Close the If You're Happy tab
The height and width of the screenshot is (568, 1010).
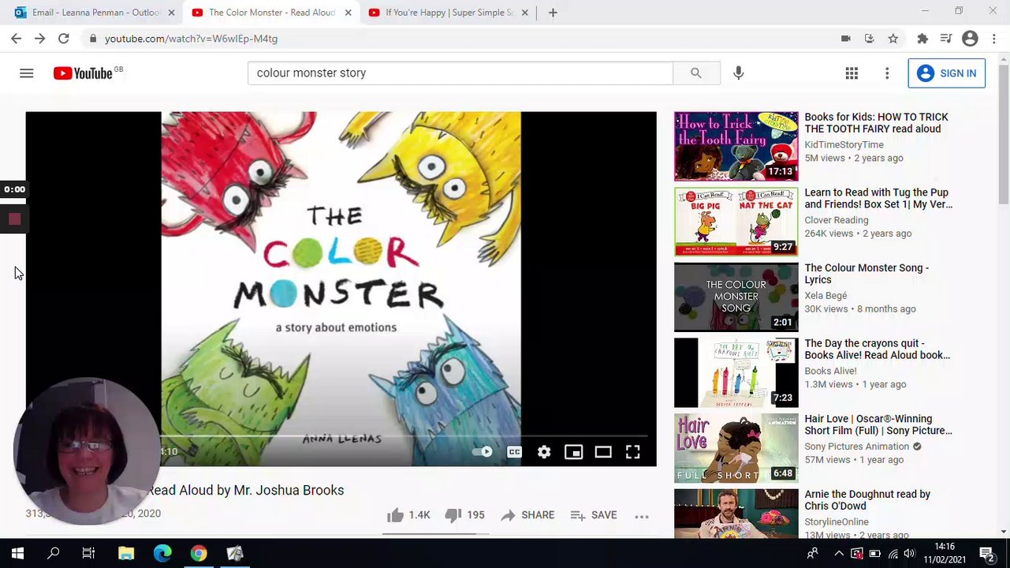[524, 13]
